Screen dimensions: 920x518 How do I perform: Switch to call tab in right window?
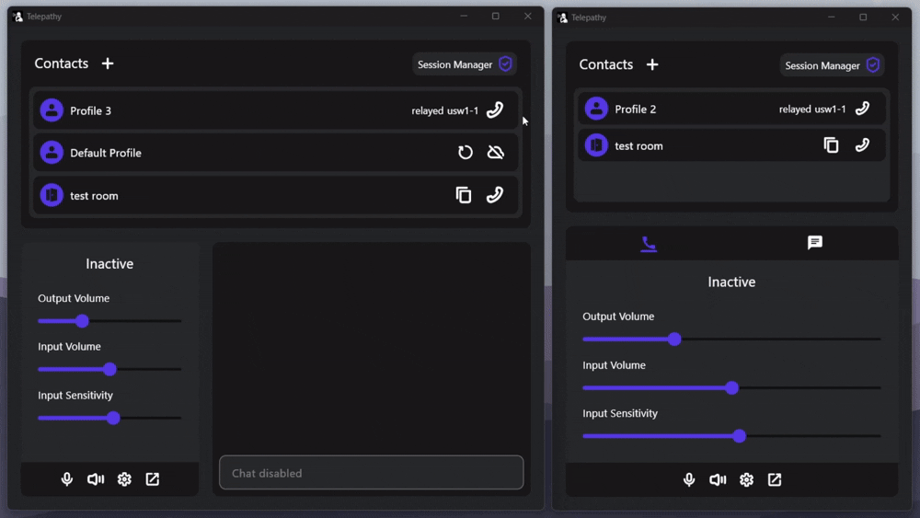click(x=649, y=244)
